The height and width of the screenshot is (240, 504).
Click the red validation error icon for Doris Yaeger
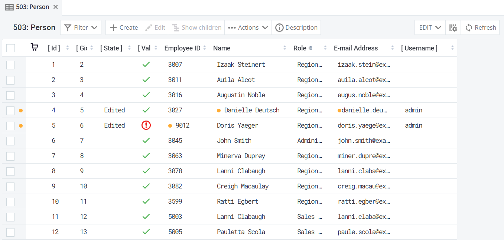tap(146, 125)
